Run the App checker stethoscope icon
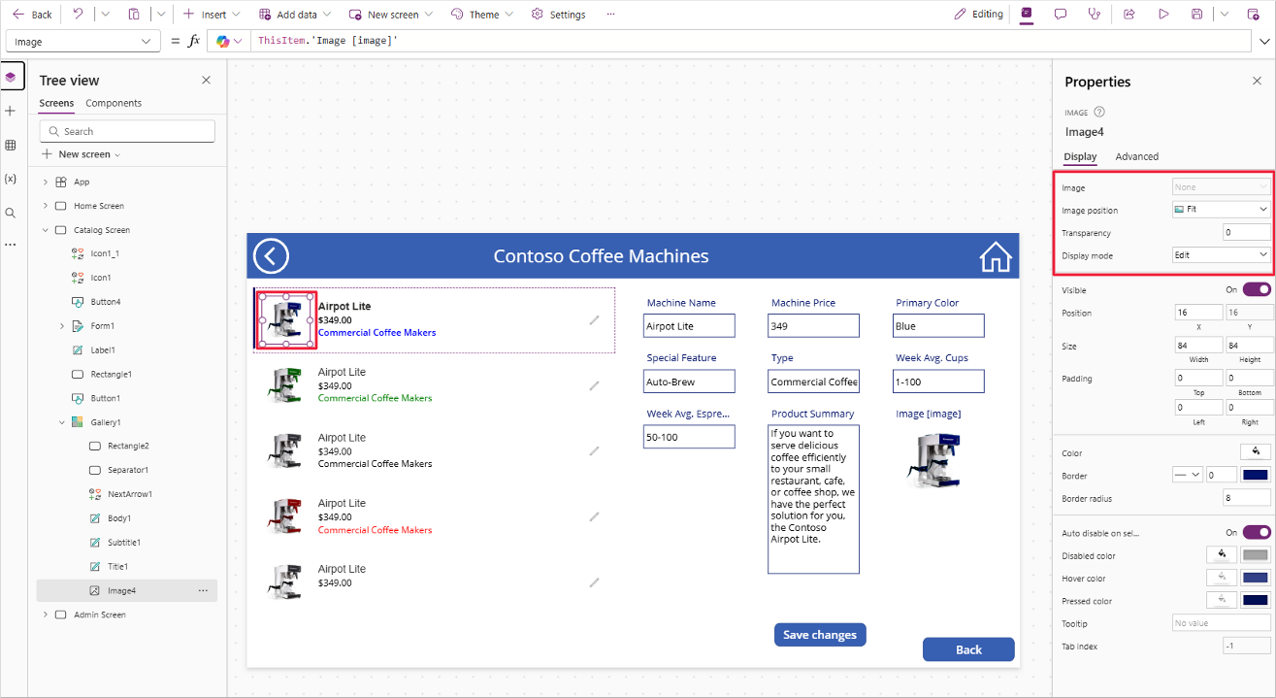The image size is (1276, 698). point(1095,15)
